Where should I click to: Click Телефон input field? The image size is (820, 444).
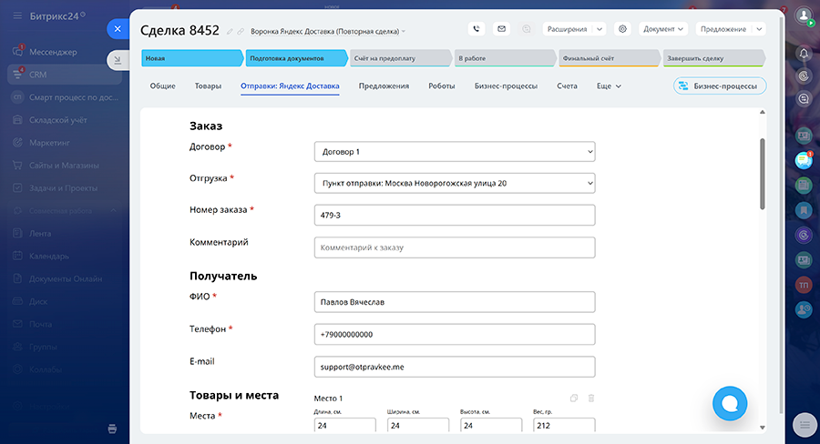[x=455, y=334]
